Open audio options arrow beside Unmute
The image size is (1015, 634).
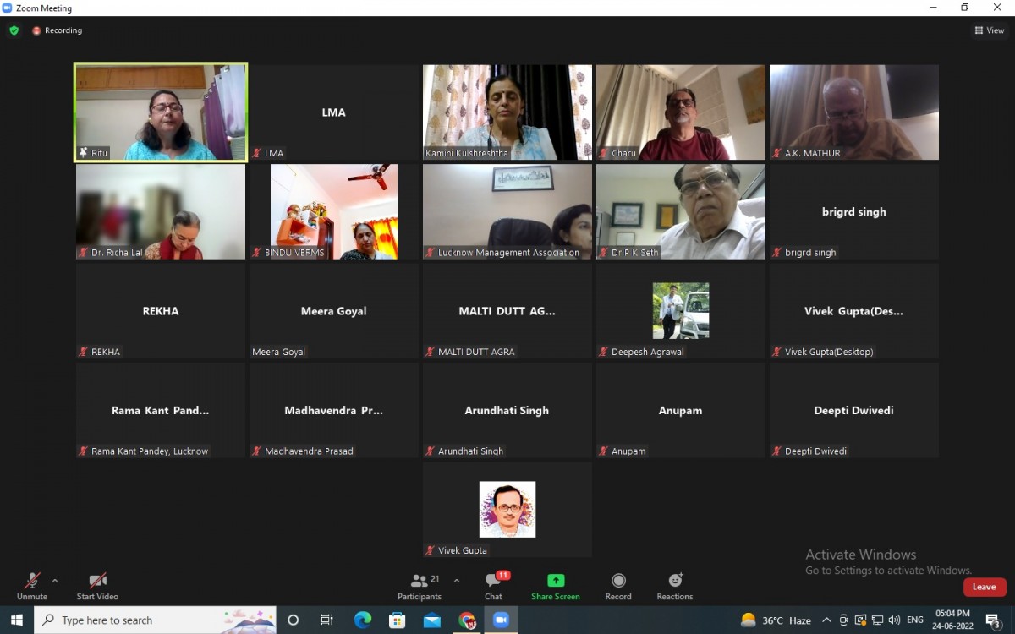[55, 581]
